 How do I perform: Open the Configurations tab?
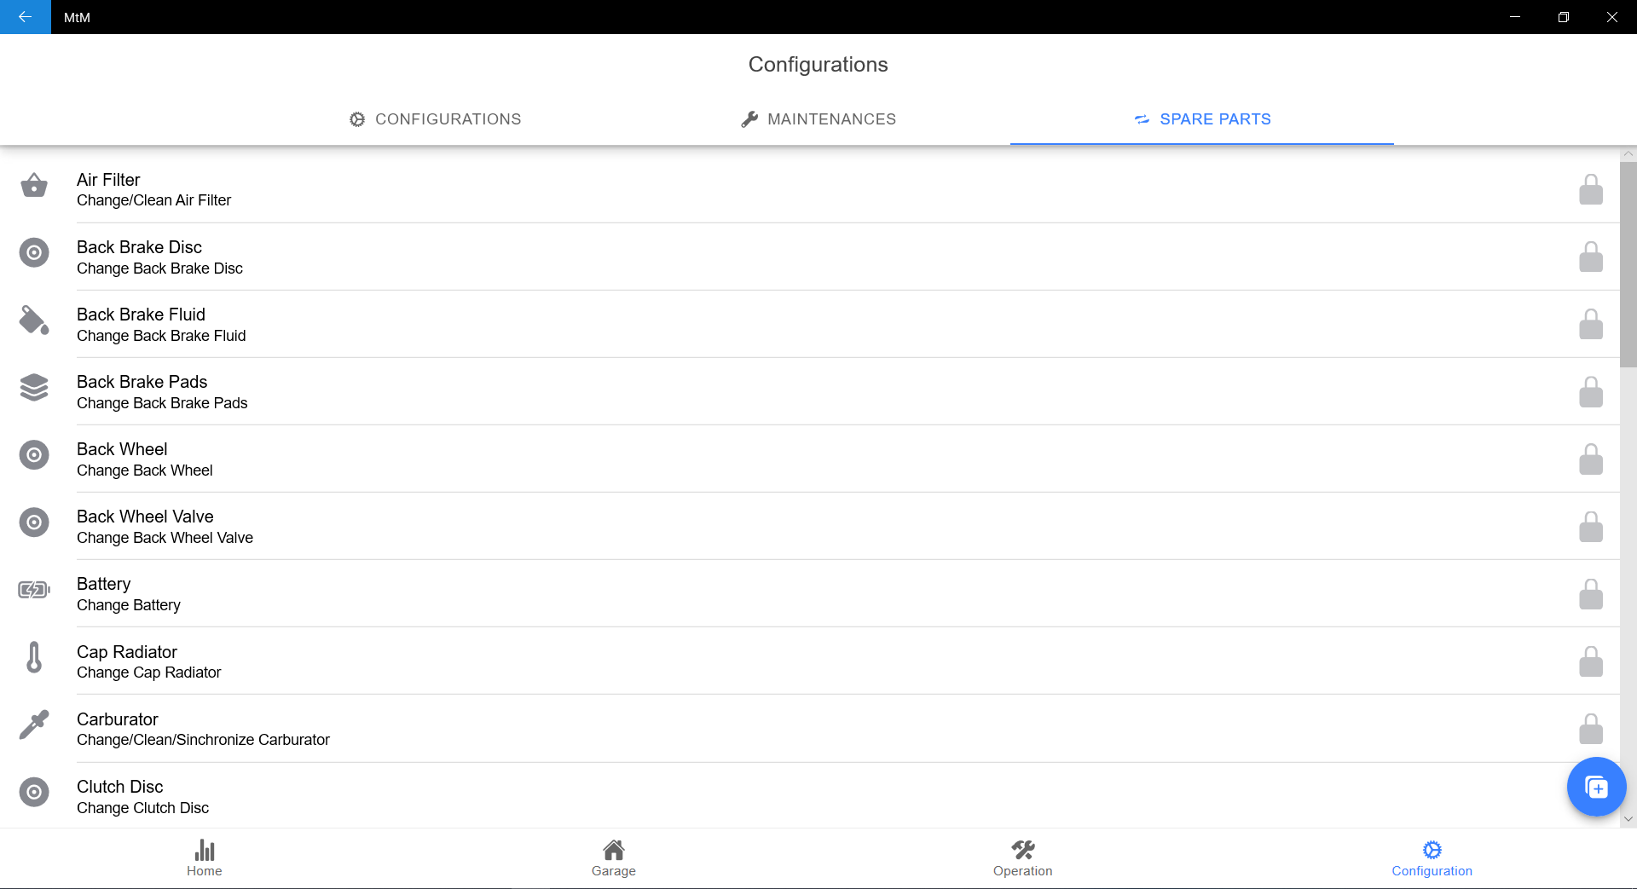coord(435,119)
